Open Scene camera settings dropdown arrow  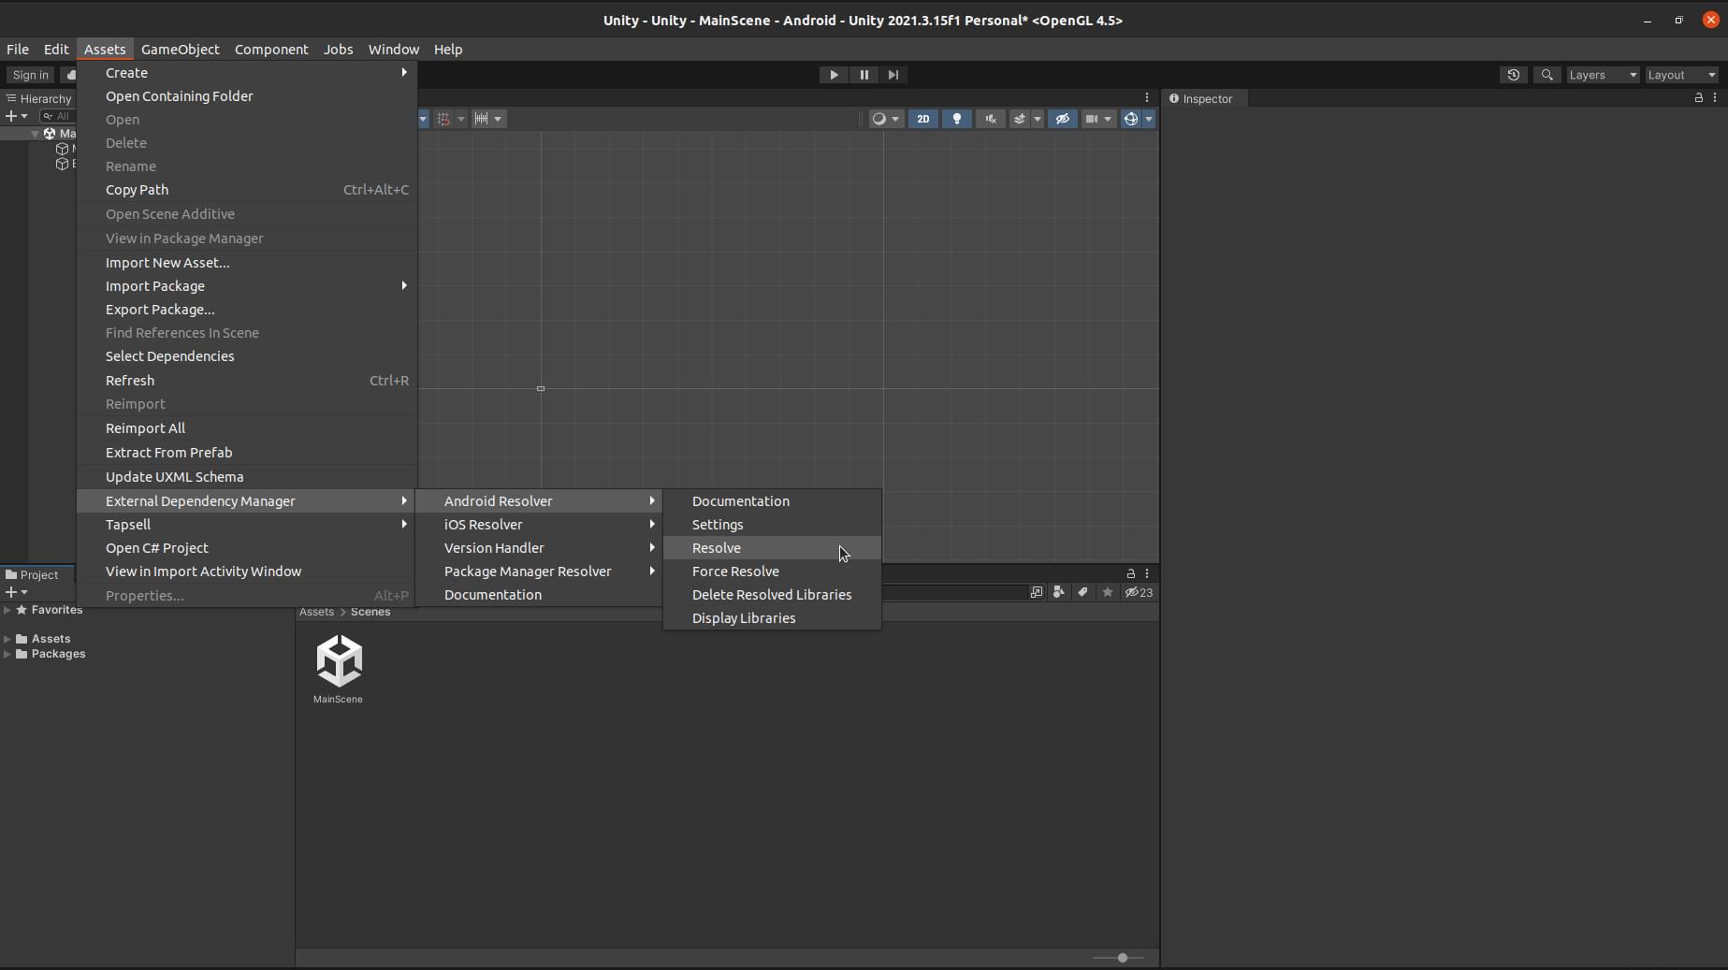tap(1109, 119)
